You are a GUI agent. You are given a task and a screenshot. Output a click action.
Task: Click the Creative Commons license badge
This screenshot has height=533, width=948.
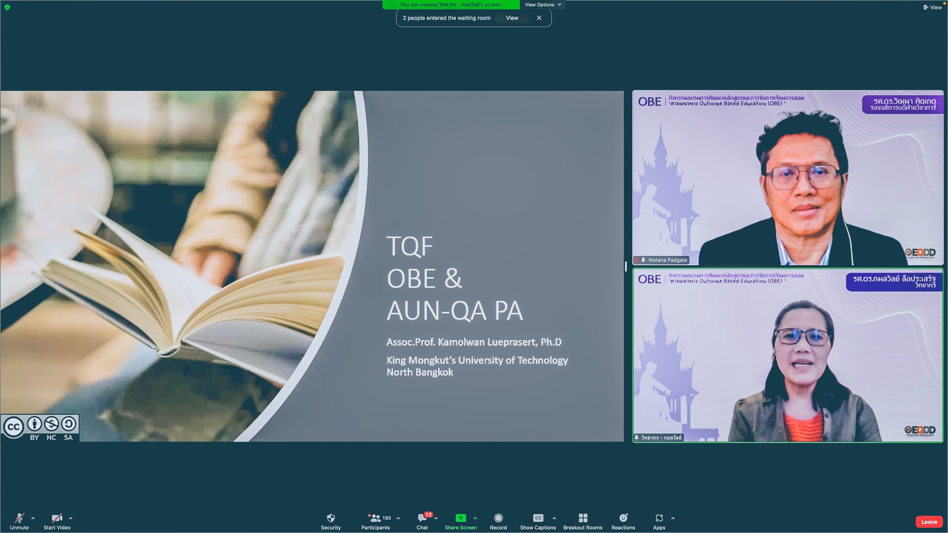40,428
